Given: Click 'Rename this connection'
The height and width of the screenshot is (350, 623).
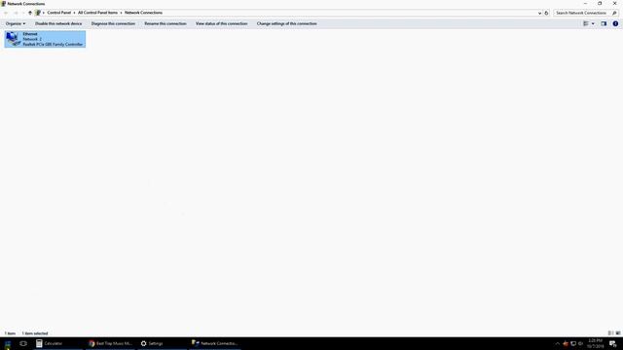Looking at the screenshot, I should pyautogui.click(x=165, y=23).
